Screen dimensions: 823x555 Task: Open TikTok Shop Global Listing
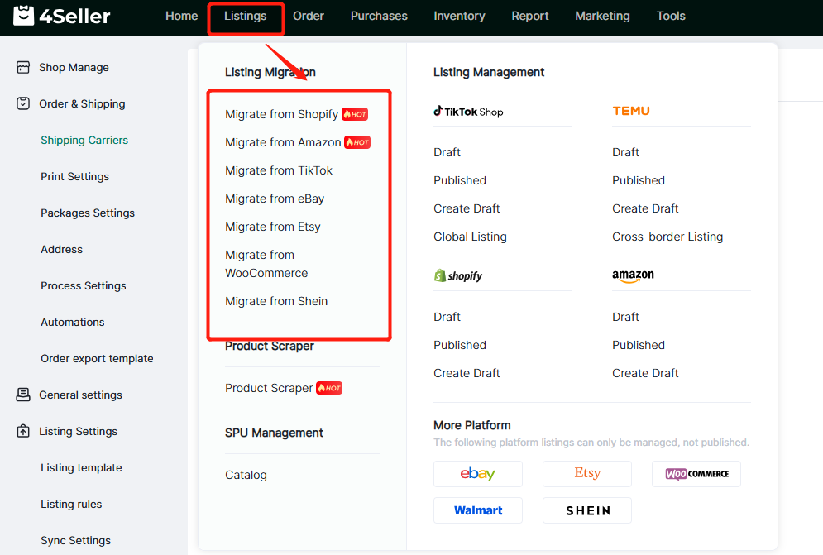pos(471,237)
